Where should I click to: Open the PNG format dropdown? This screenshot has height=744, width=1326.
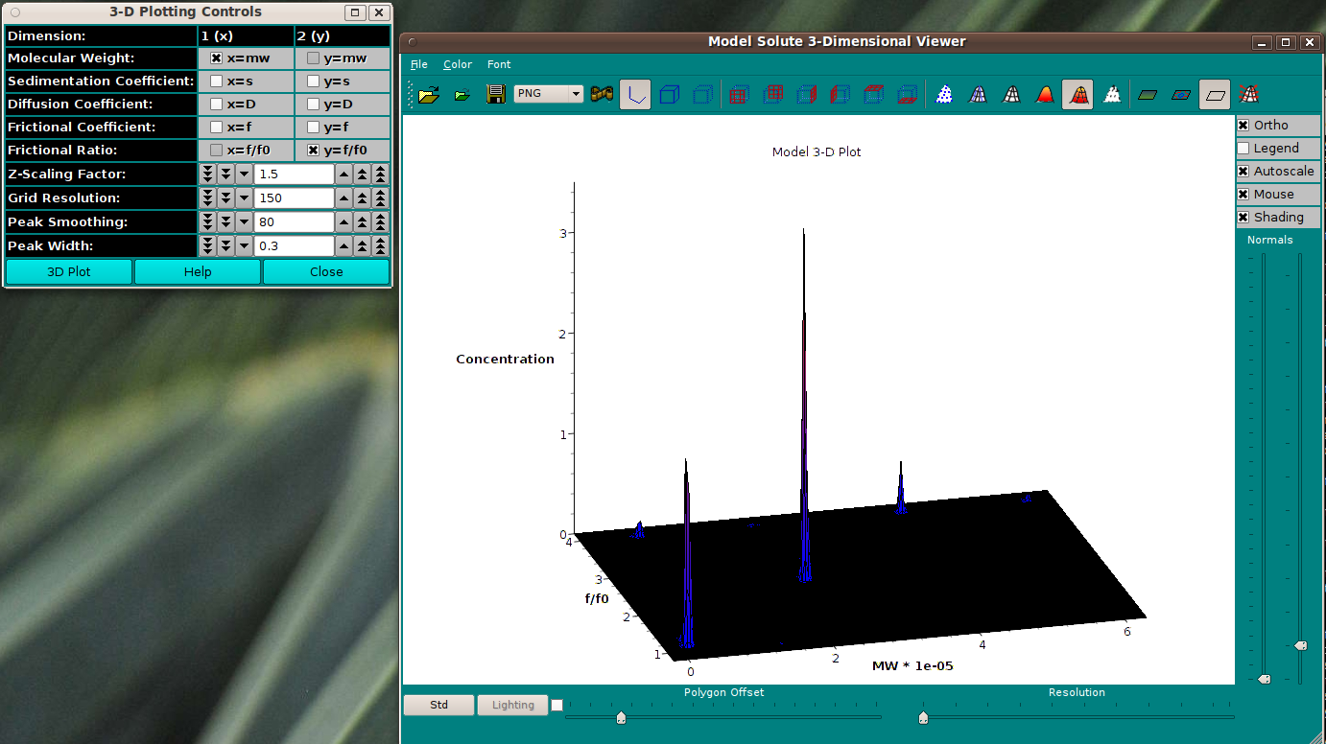tap(549, 94)
